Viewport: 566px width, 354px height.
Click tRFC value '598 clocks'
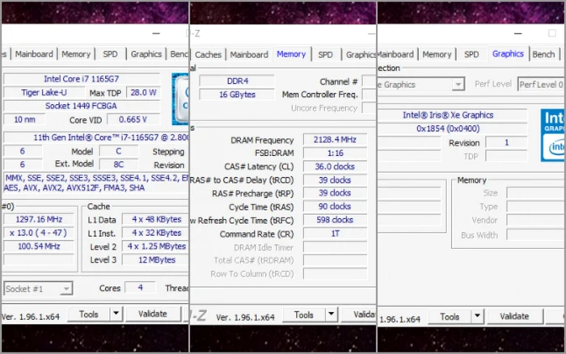click(335, 220)
